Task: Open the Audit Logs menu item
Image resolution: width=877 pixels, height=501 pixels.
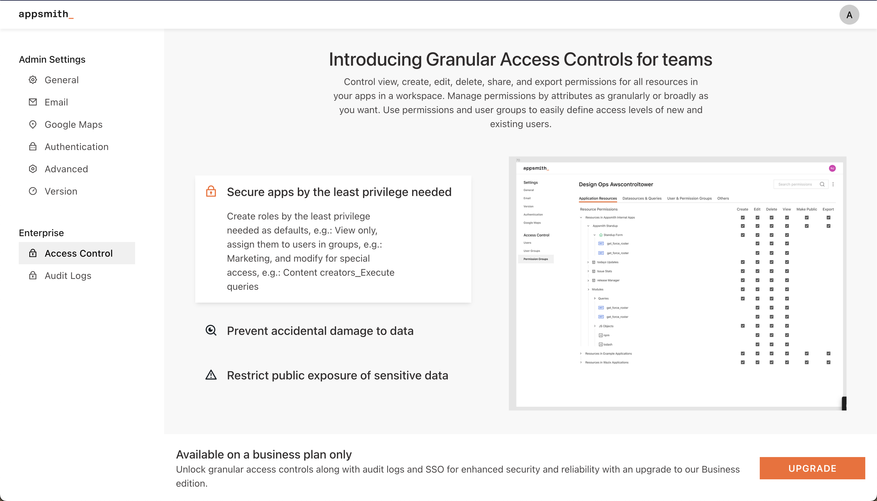Action: point(68,276)
